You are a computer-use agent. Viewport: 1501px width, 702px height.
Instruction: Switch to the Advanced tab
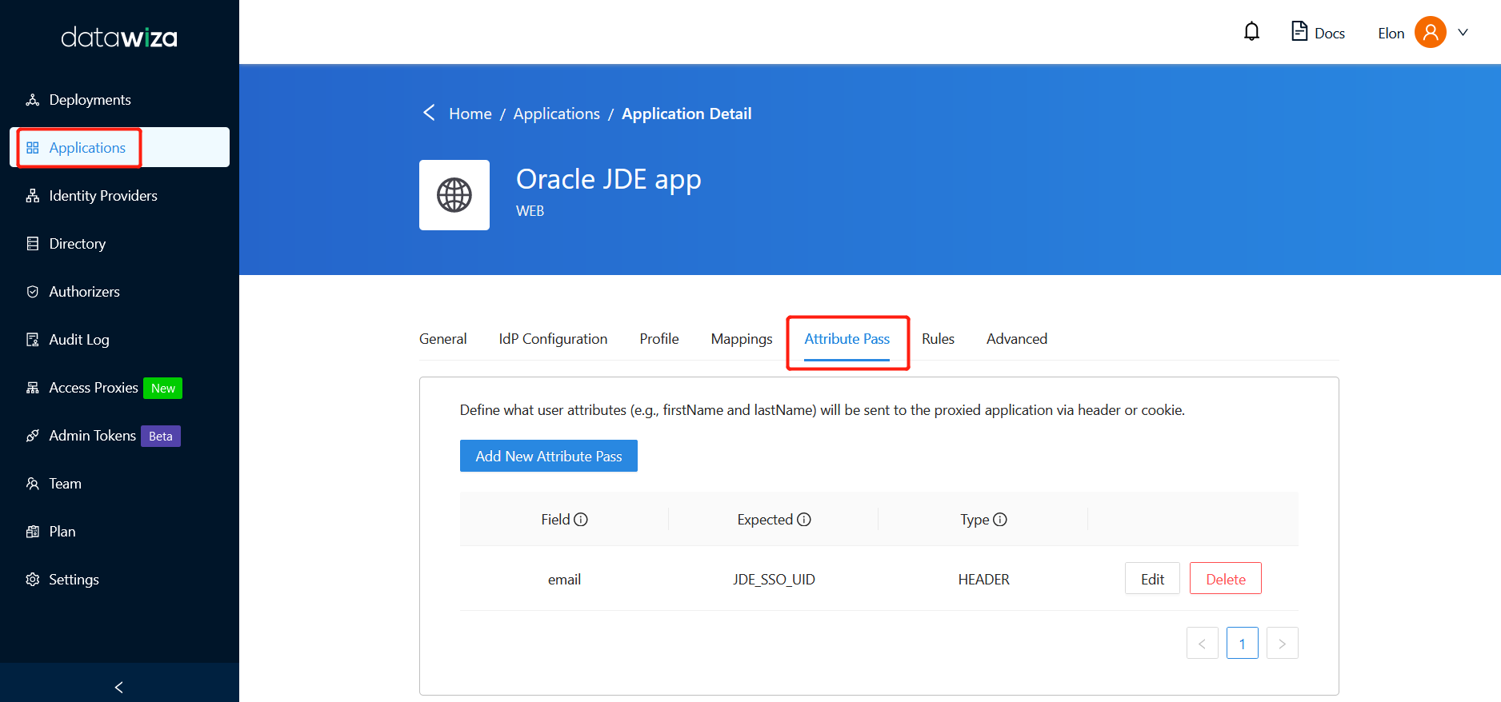1017,339
